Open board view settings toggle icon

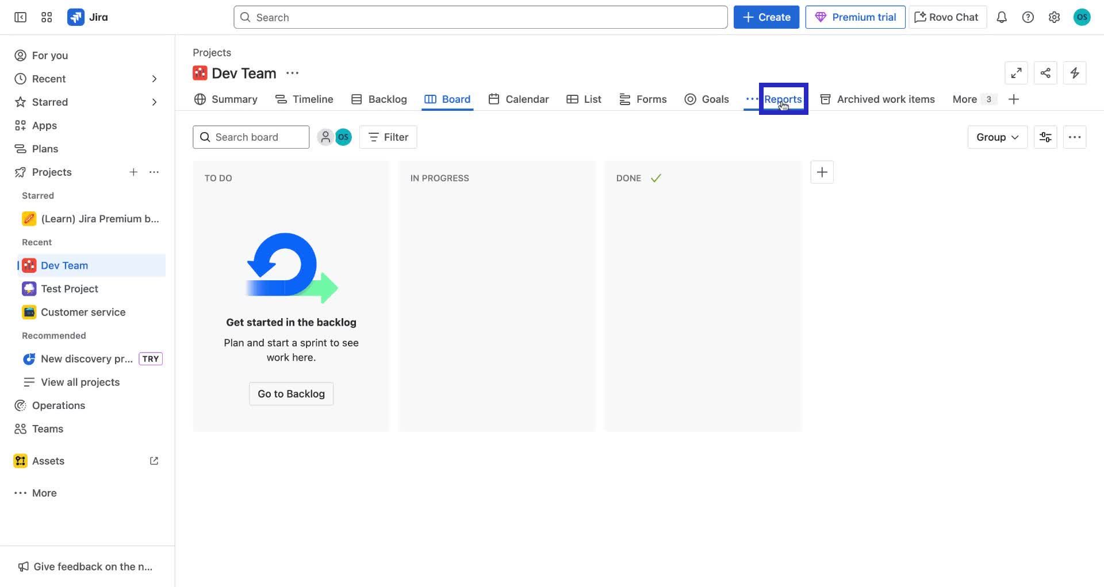coord(1045,137)
